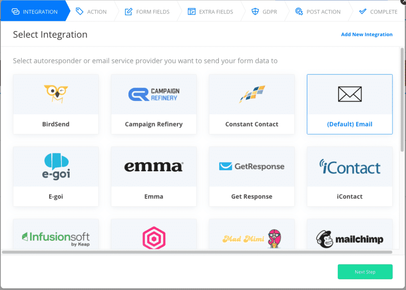Click the Next Step button

(x=365, y=272)
